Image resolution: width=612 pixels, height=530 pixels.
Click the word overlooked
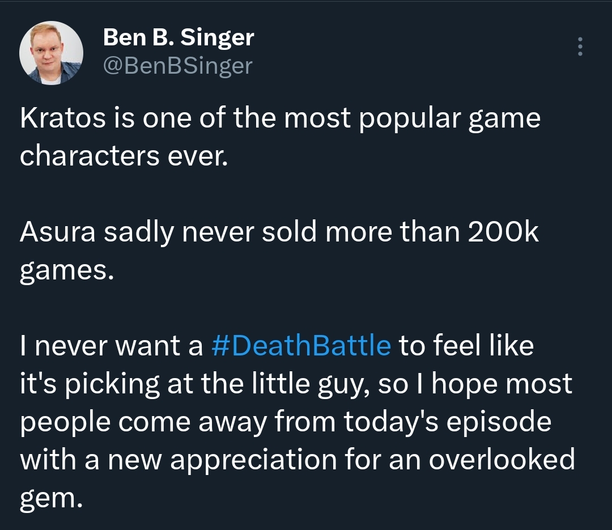[501, 459]
